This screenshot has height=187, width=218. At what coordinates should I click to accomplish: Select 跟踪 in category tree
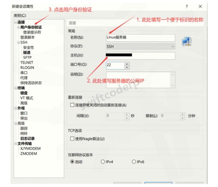(x=24, y=128)
